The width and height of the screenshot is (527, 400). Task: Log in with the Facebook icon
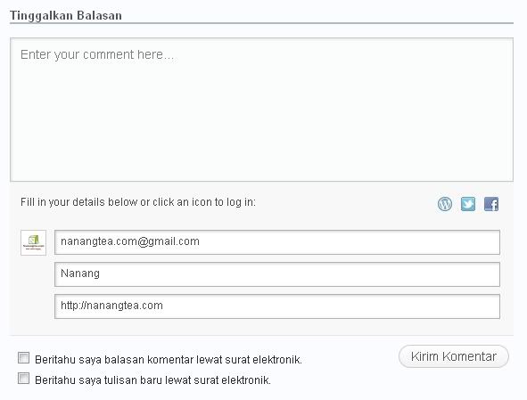[x=491, y=204]
